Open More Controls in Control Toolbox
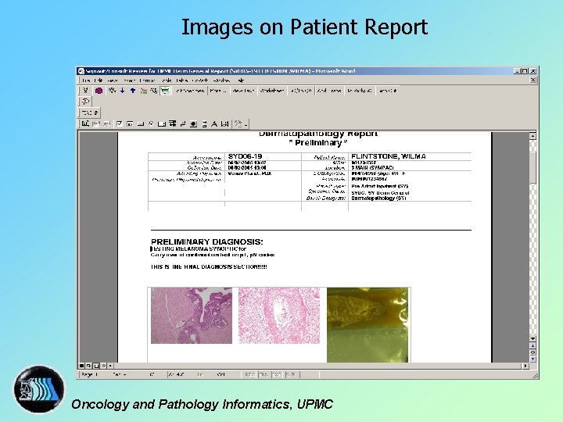563x422 pixels. [x=239, y=123]
